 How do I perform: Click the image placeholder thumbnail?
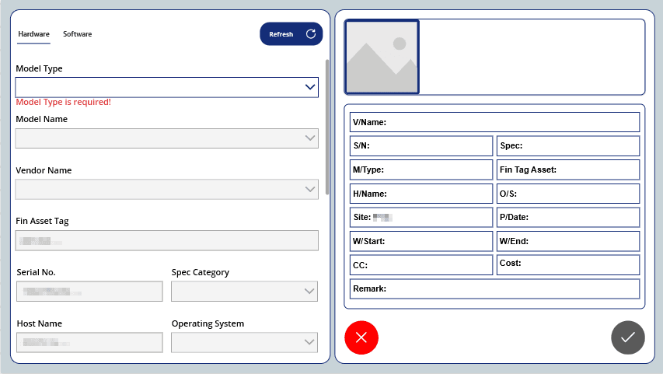pos(382,57)
